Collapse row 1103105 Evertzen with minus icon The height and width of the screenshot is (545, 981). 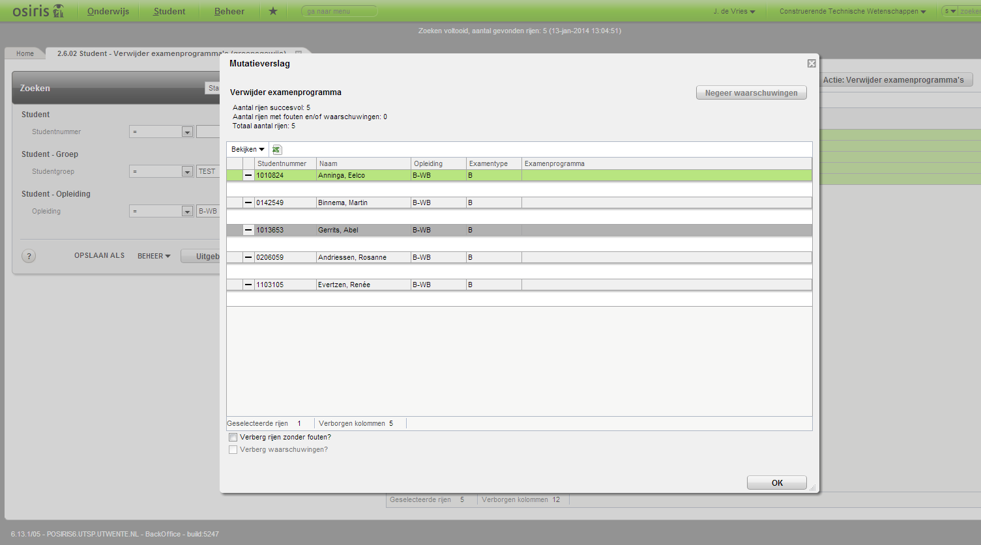pyautogui.click(x=248, y=285)
